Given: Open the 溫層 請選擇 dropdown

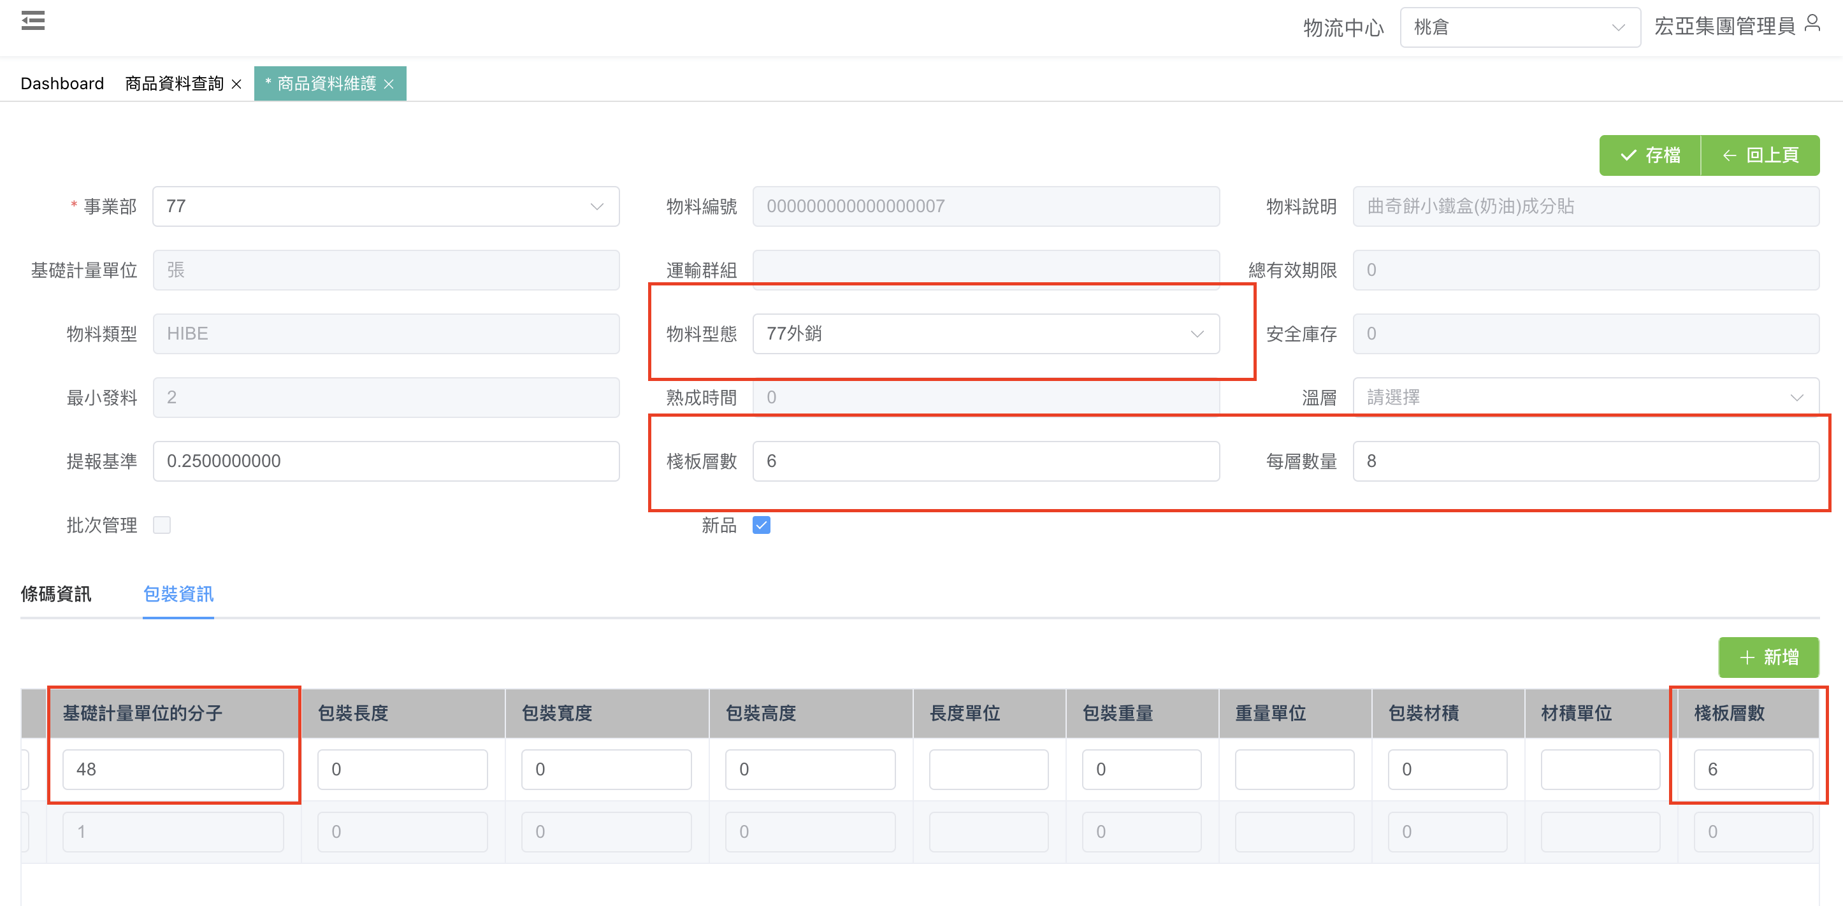Looking at the screenshot, I should point(1586,398).
